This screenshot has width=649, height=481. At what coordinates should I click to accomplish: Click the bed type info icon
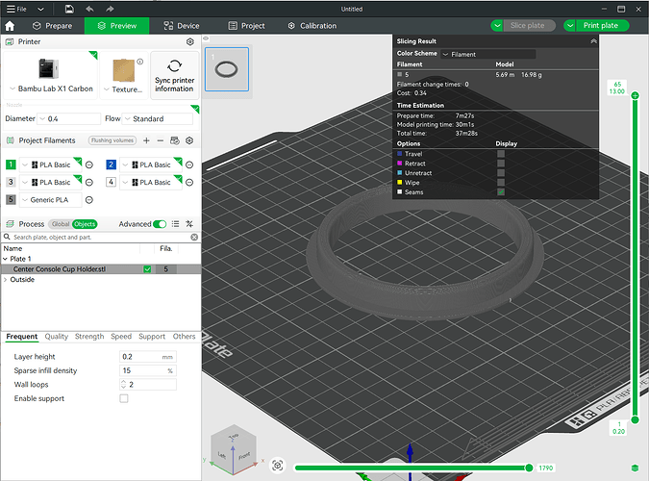tap(140, 62)
